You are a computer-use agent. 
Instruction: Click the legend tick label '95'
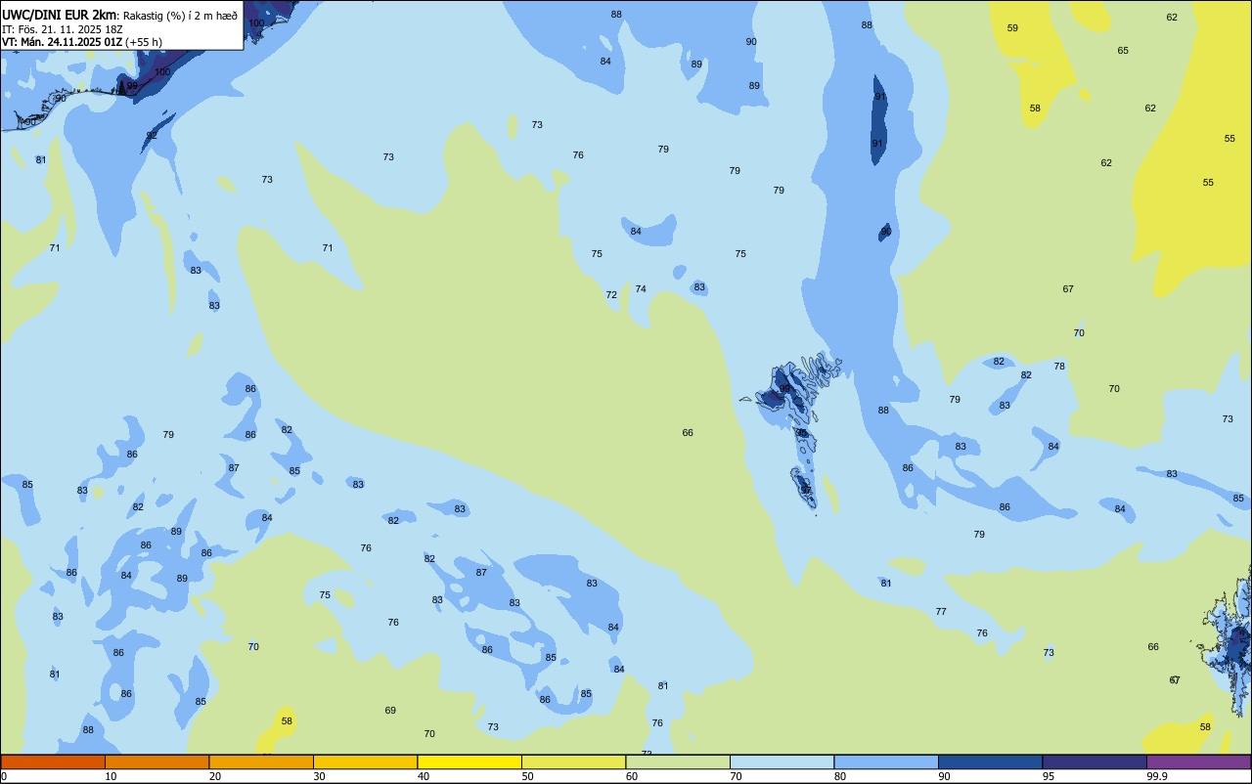1049,776
